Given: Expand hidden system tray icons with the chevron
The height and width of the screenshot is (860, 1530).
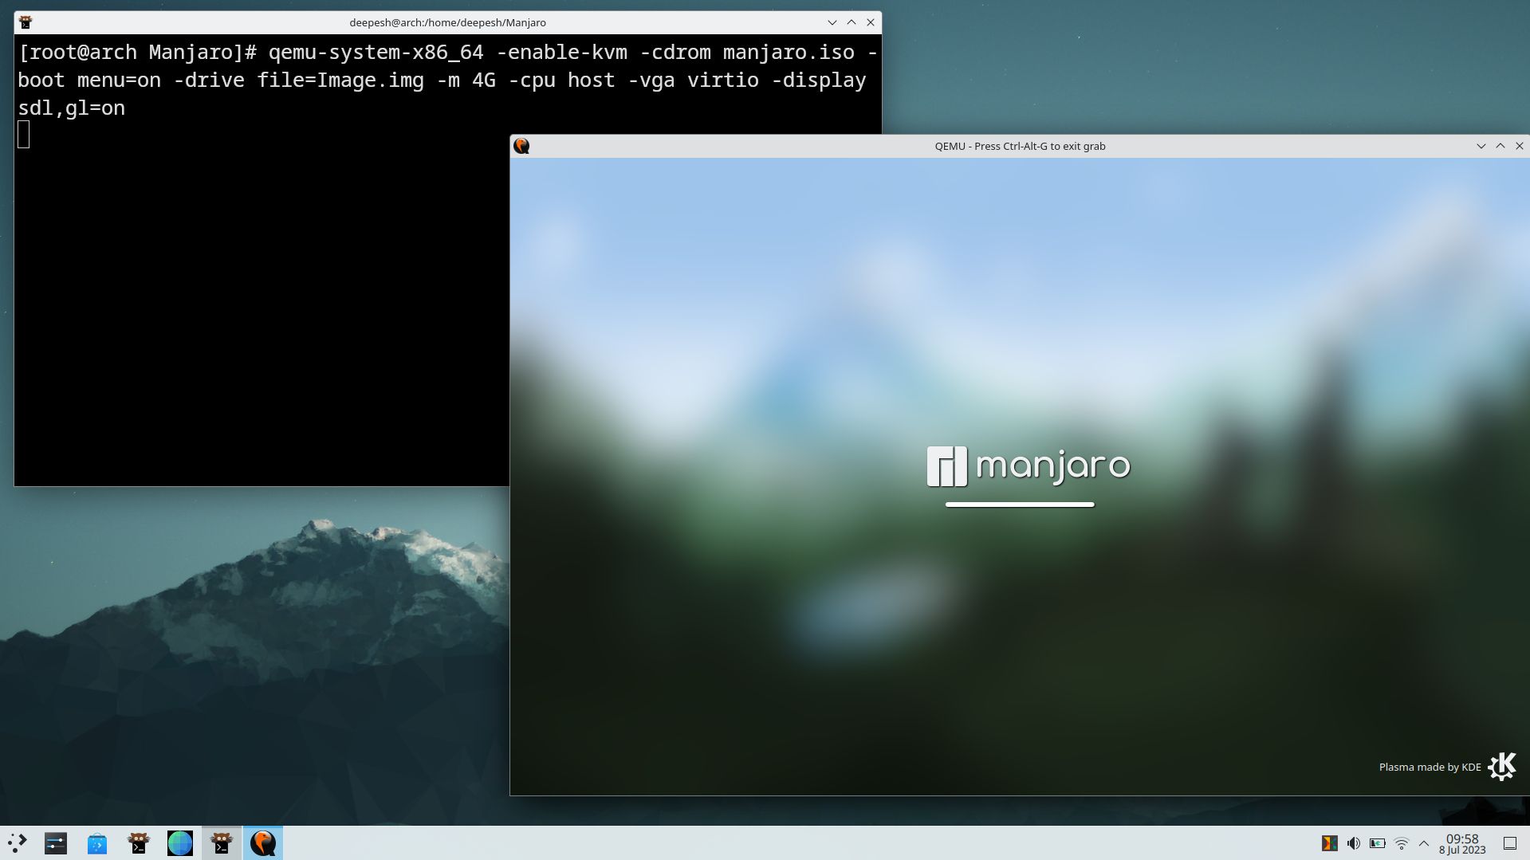Looking at the screenshot, I should point(1424,842).
